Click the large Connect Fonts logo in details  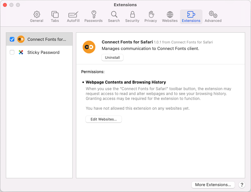(89, 47)
